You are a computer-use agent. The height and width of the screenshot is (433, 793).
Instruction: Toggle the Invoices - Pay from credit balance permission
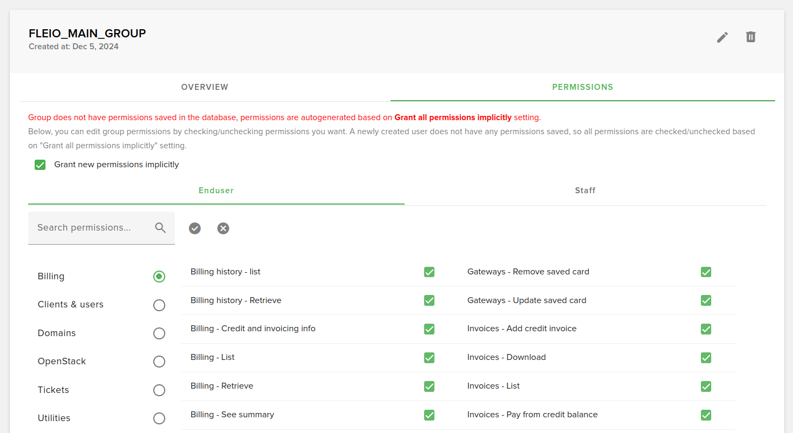(x=706, y=415)
